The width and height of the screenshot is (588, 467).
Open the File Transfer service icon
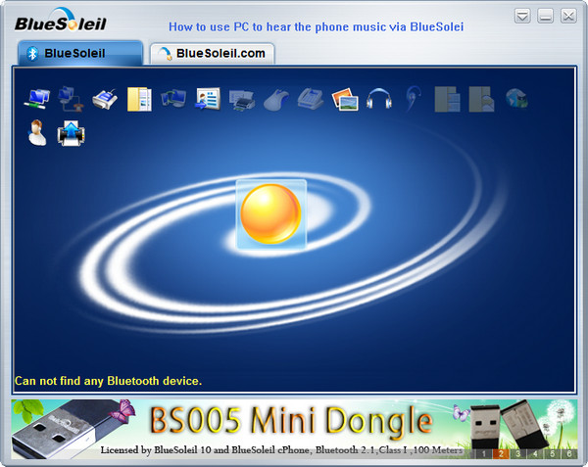(x=139, y=98)
